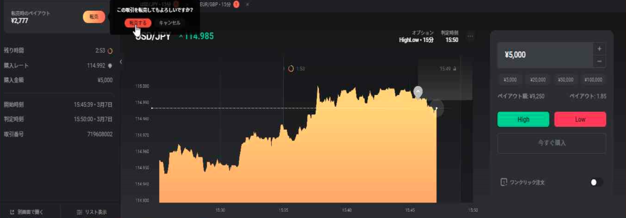Choose the ¥100,000 preset amount
Screen dimensions: 626x218
pos(593,80)
